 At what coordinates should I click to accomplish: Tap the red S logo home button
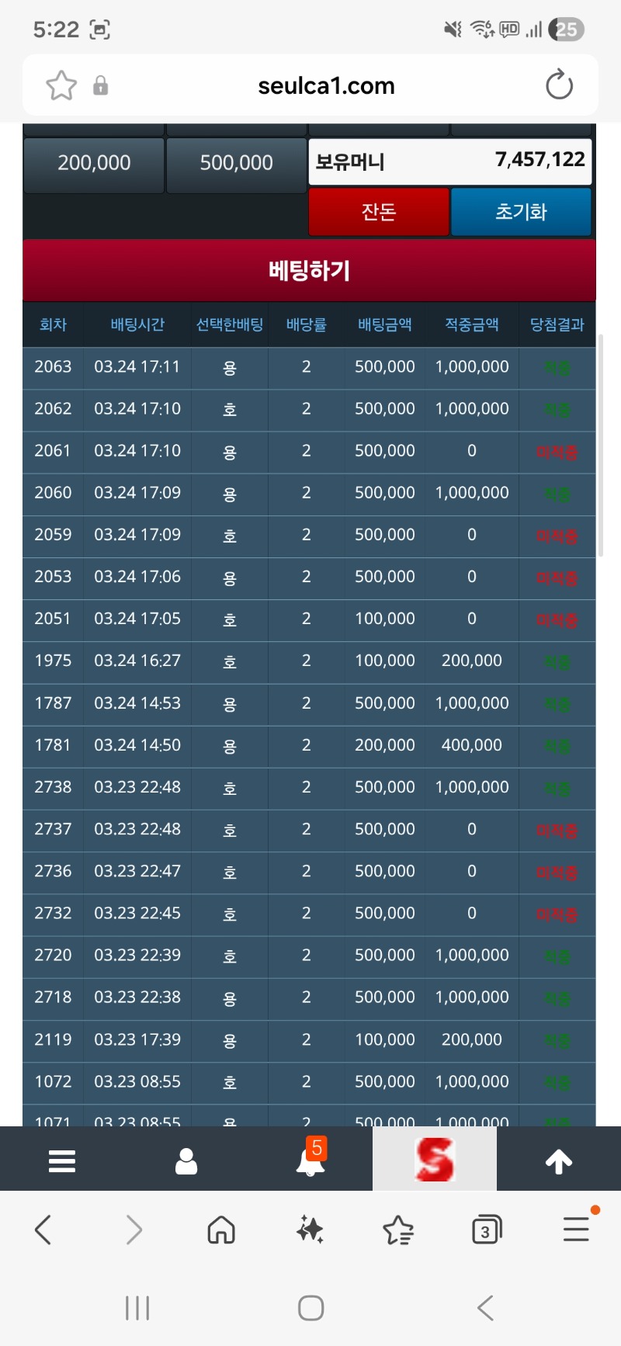point(434,1160)
